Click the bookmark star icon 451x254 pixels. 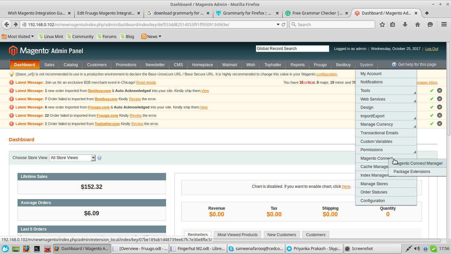pos(382,24)
